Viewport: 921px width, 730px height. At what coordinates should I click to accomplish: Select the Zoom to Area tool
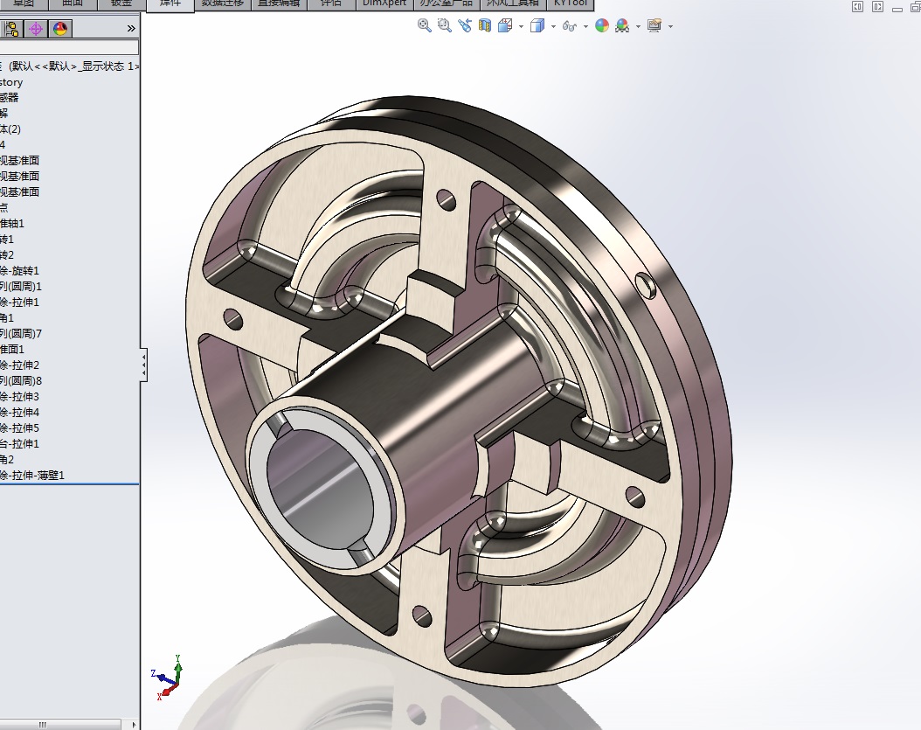pos(445,25)
